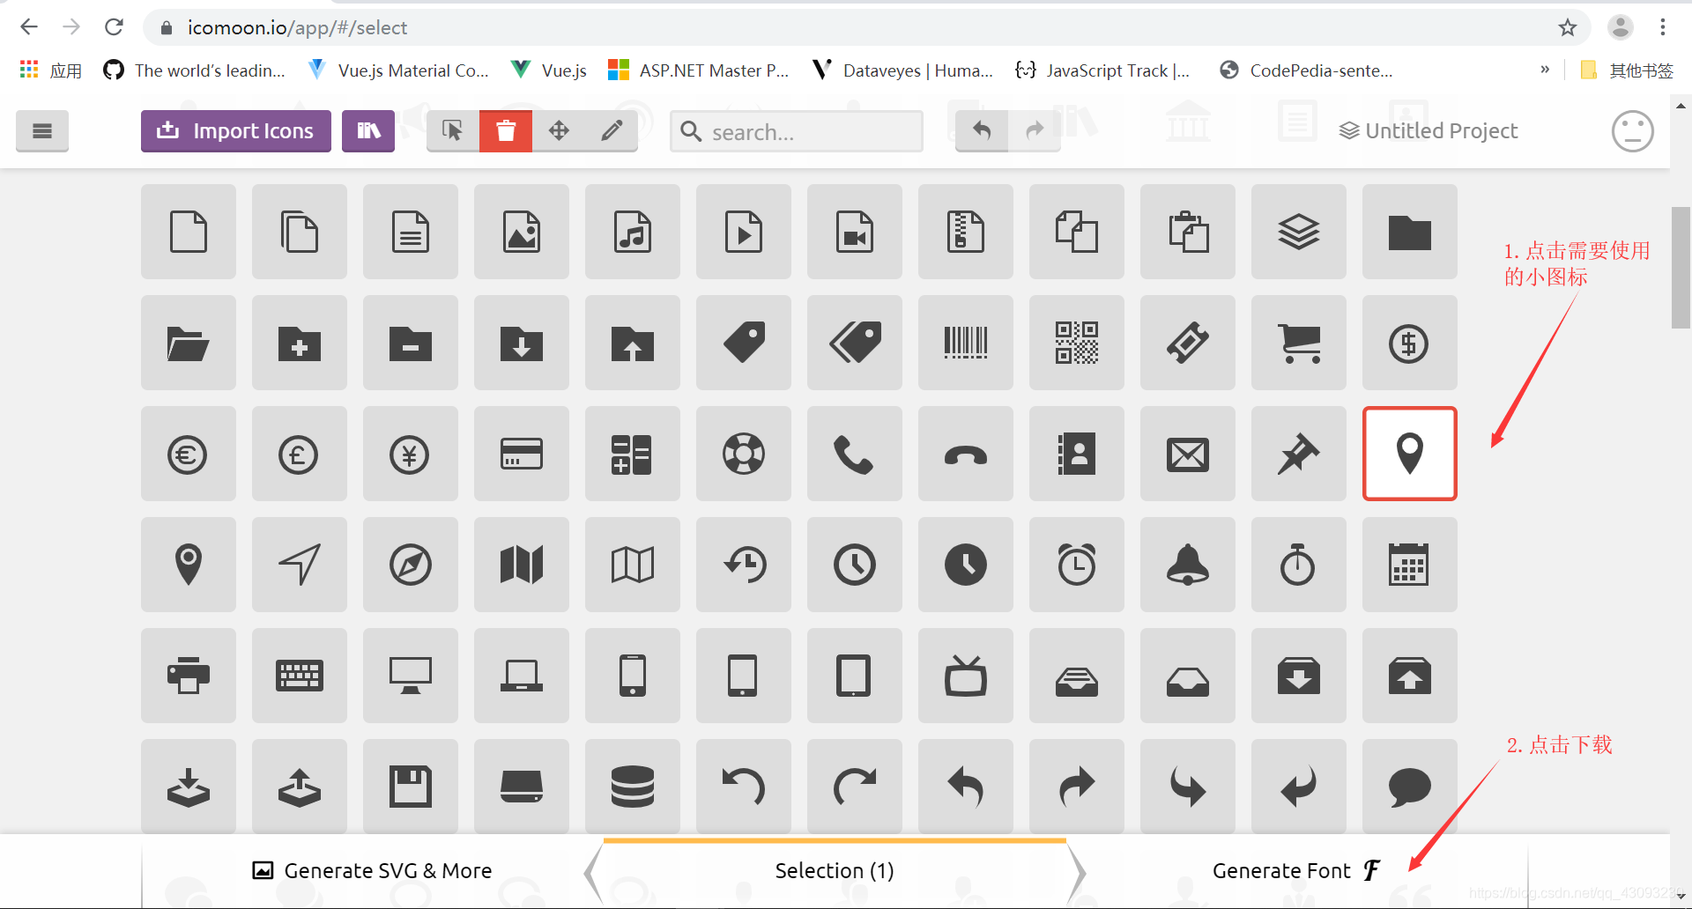Select the floppy disk save icon
Screen dimensions: 1692x909
(x=411, y=787)
